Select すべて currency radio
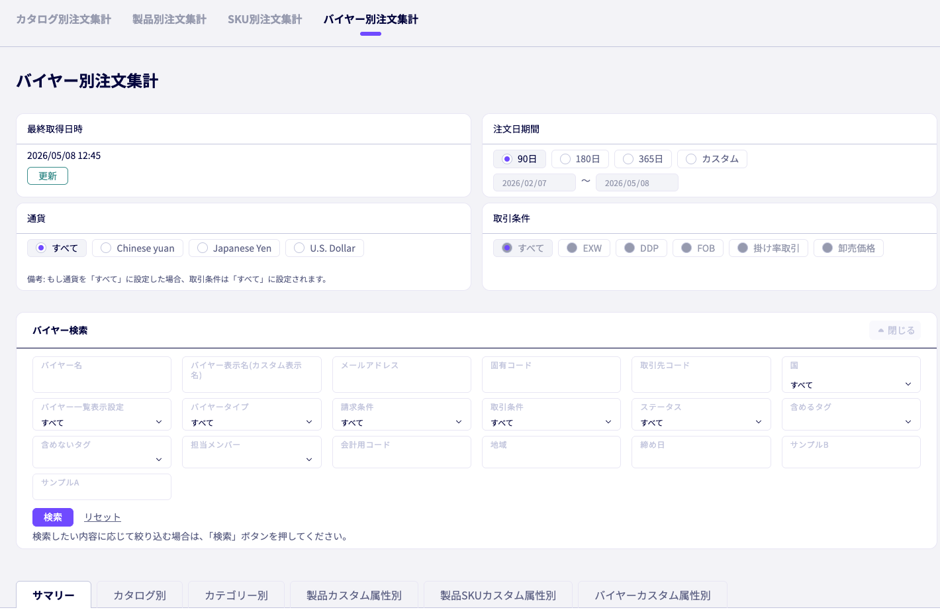 57,248
